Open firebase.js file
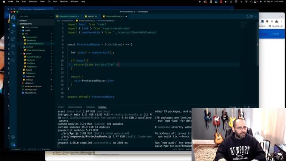286x161 pixels. [x=30, y=73]
